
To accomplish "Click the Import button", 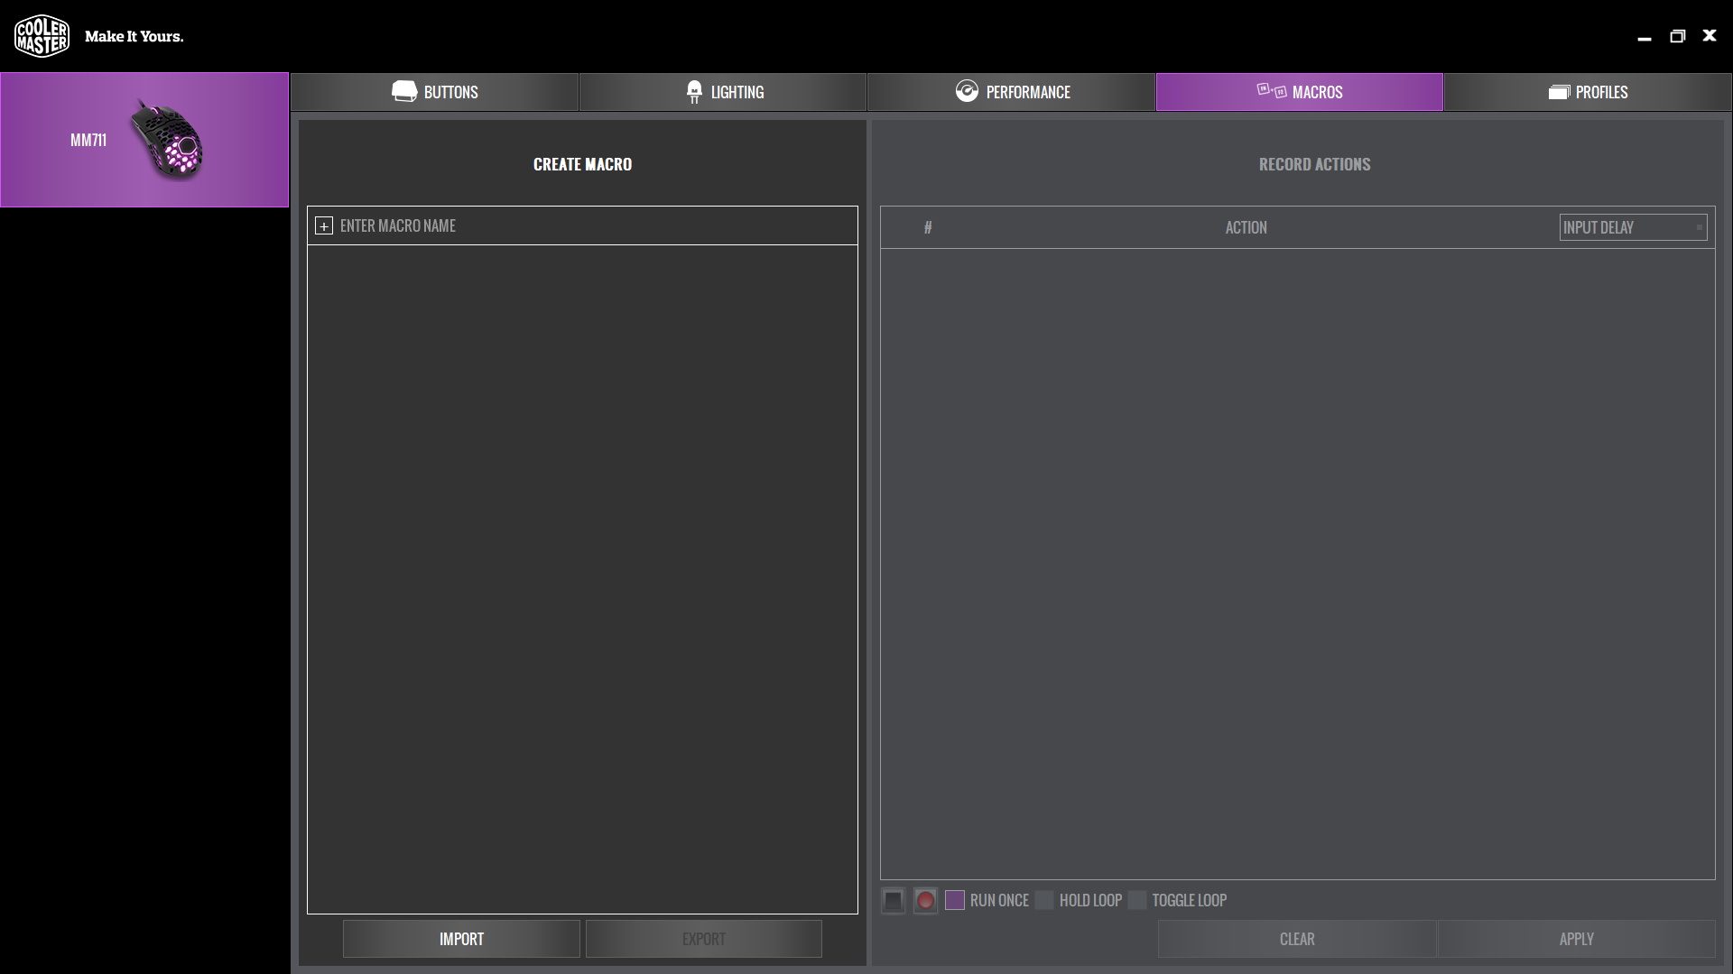I will pos(461,939).
